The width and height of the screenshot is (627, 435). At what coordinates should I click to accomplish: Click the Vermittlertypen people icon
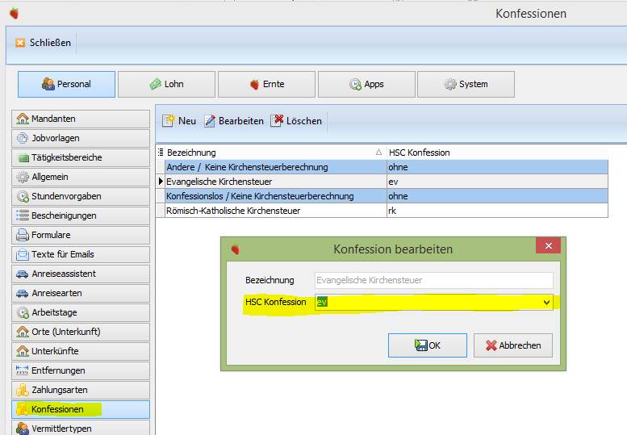coord(23,429)
